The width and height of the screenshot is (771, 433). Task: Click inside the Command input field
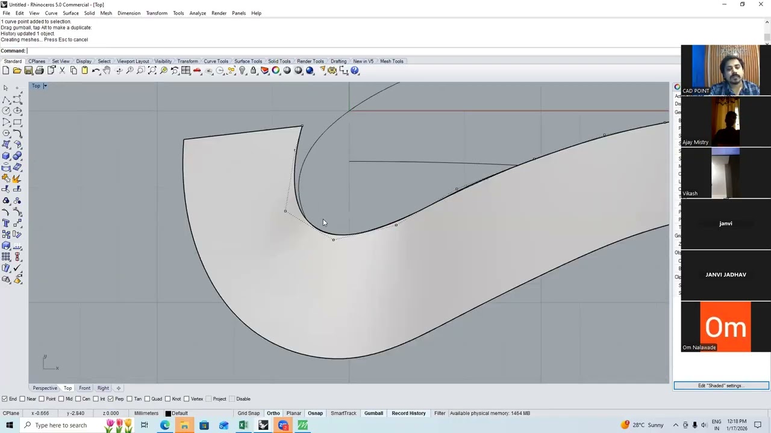click(x=352, y=51)
